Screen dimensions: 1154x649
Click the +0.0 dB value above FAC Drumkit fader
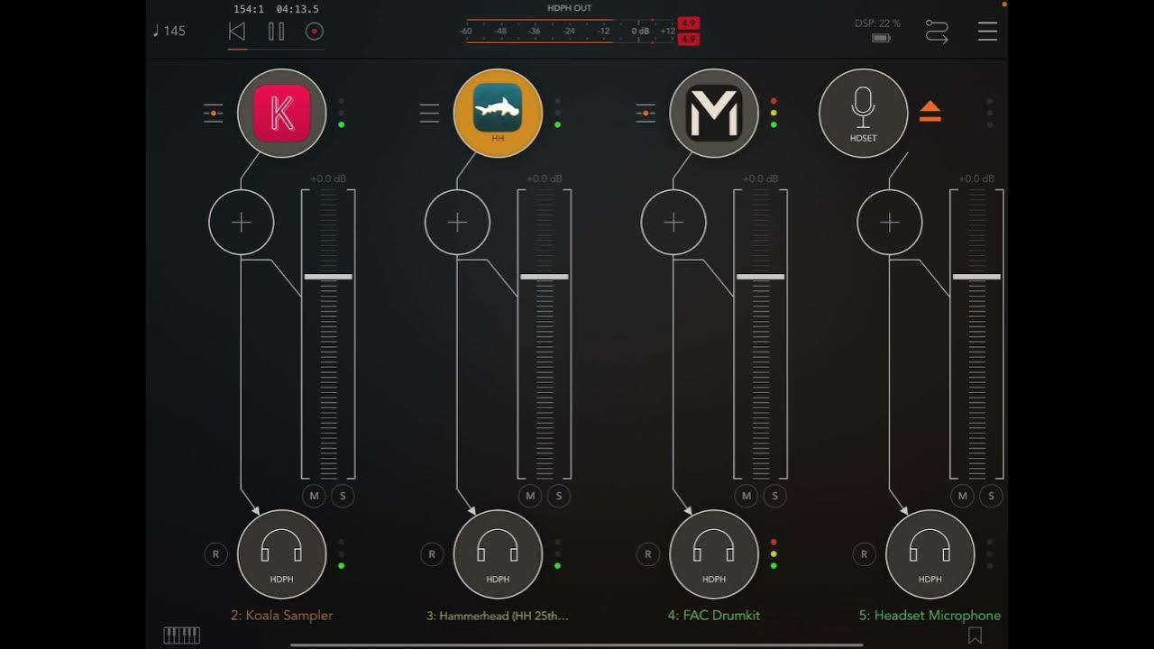coord(761,178)
